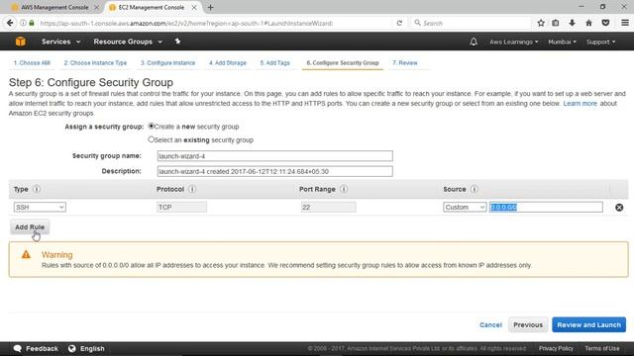Open the Terms of Use link

pyautogui.click(x=601, y=348)
